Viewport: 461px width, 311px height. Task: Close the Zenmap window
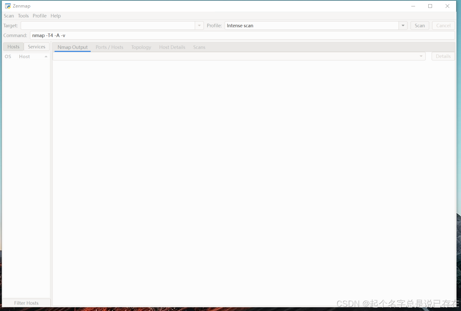click(447, 6)
